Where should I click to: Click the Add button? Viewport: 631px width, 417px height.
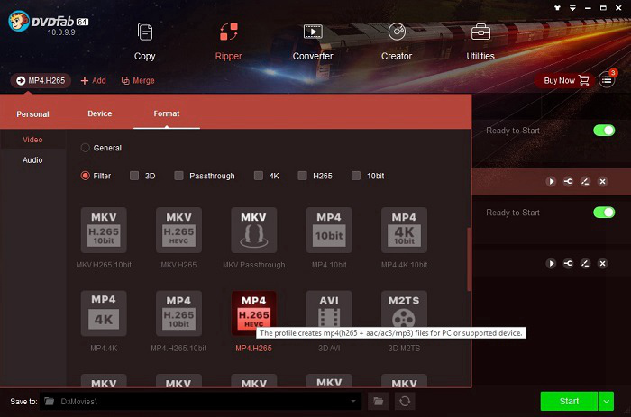tap(94, 81)
